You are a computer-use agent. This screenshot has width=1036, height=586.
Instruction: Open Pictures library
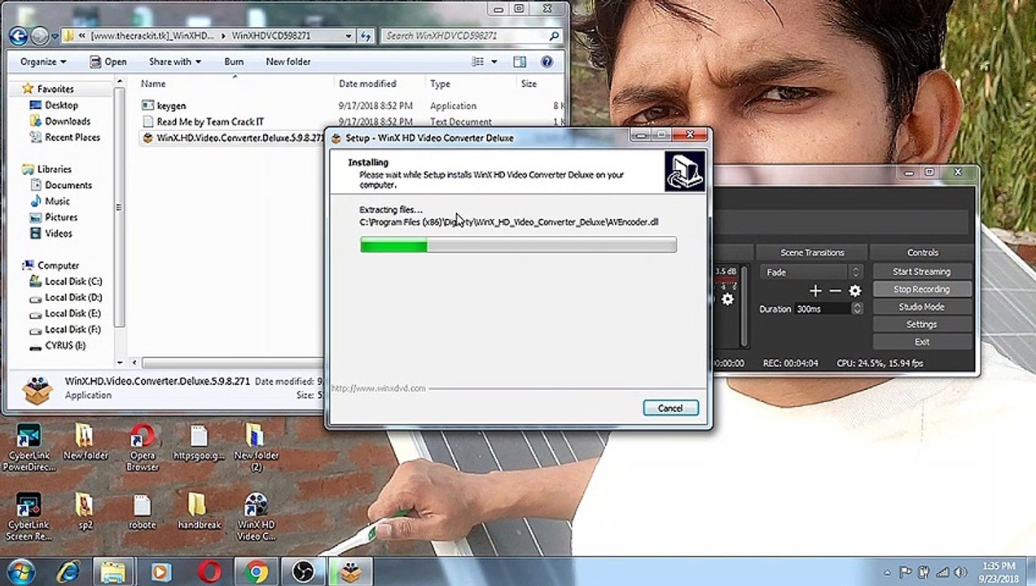click(54, 217)
